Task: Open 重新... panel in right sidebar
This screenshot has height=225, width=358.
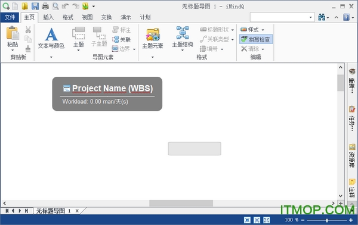Action: [352, 81]
